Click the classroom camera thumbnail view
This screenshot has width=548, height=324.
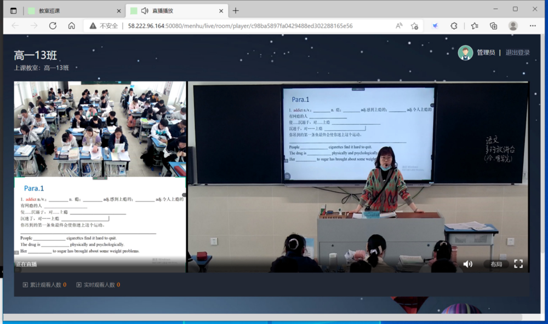pyautogui.click(x=100, y=129)
